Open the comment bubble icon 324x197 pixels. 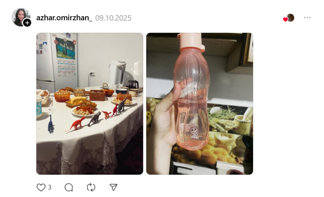point(69,187)
